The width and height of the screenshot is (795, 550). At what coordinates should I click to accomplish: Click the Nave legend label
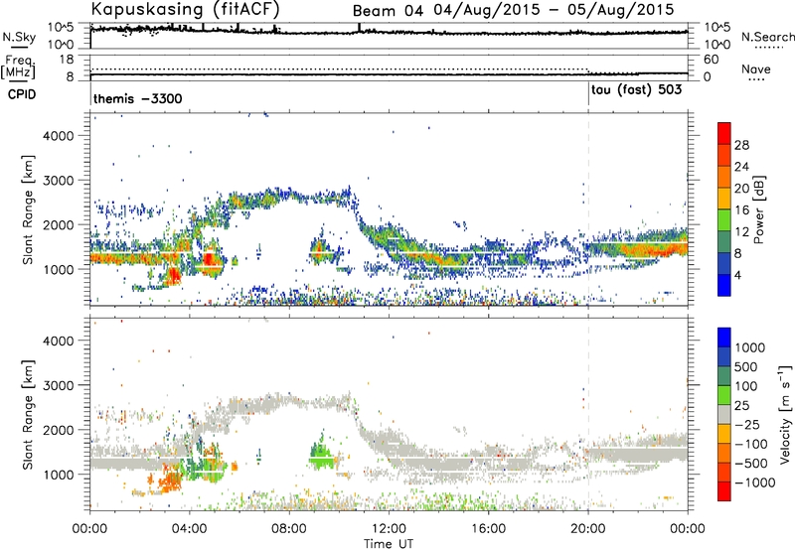pyautogui.click(x=756, y=69)
